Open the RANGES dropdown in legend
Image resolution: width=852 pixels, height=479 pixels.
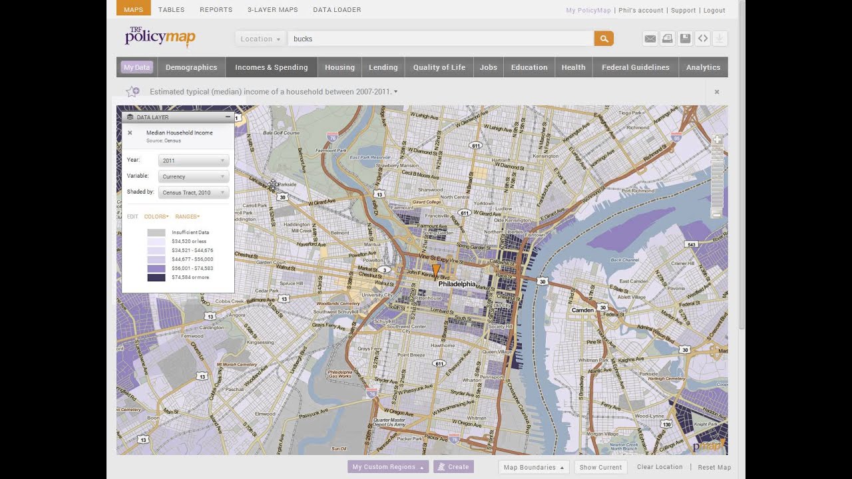click(x=187, y=216)
